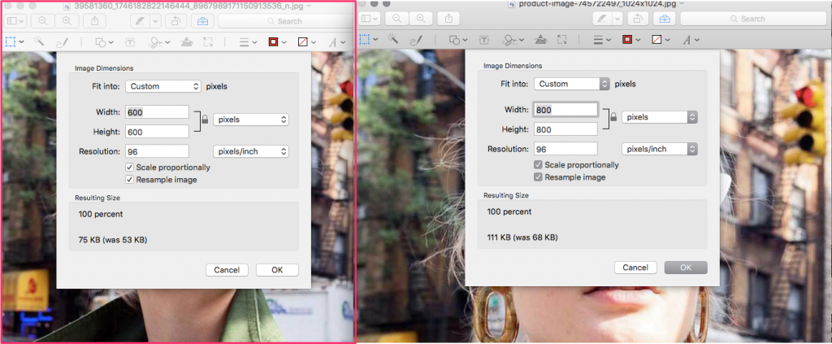
Task: Open pixels/inch dropdown in right dialog
Action: 659,149
